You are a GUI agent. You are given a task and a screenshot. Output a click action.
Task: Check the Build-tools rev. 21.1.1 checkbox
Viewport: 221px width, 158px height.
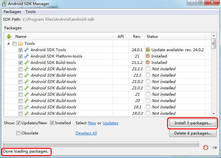[x=20, y=69]
